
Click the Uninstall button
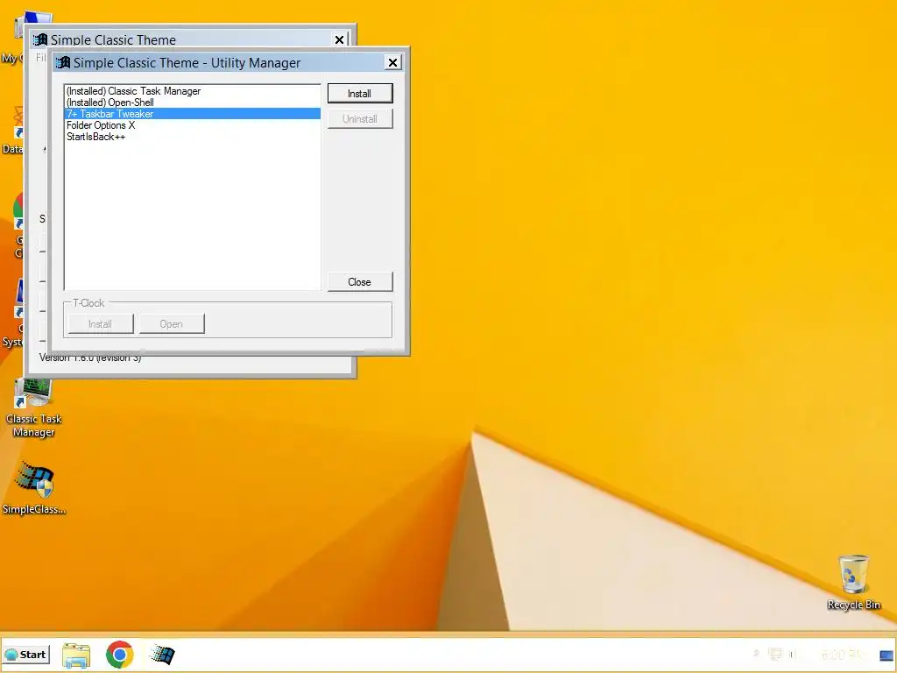360,119
